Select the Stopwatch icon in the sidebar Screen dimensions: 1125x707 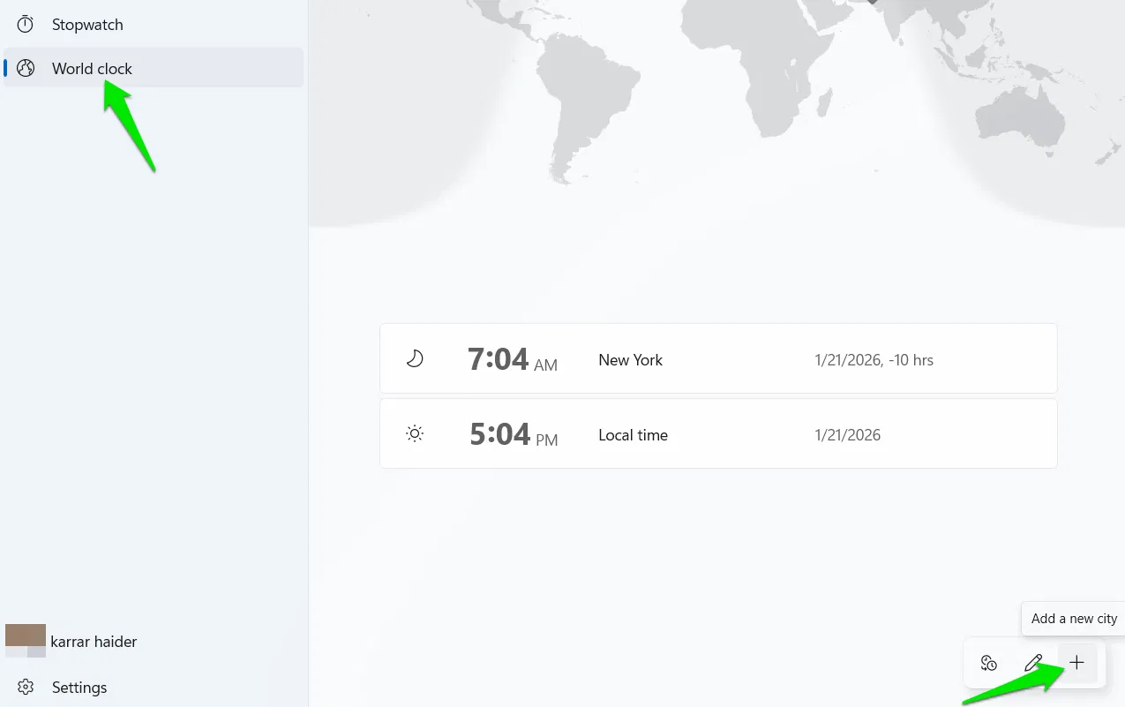tap(25, 24)
